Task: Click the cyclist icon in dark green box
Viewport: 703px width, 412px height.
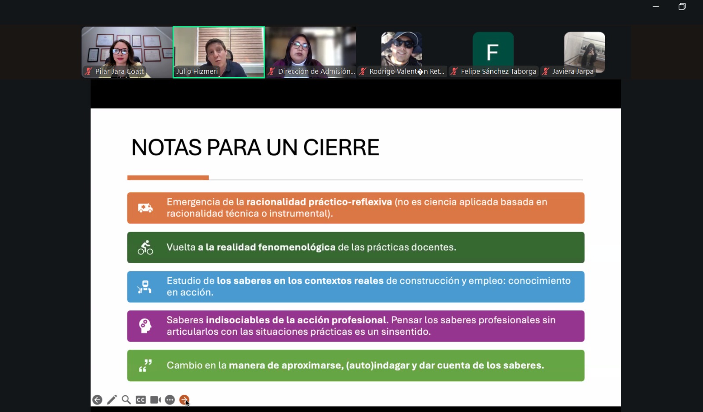Action: coord(145,247)
